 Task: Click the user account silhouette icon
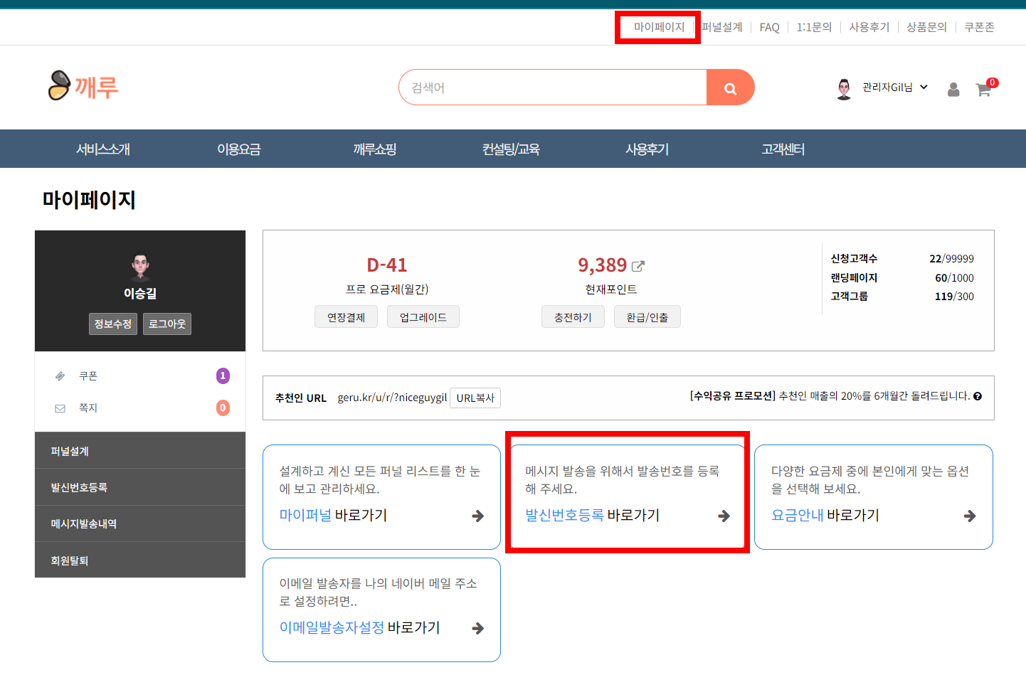click(953, 90)
